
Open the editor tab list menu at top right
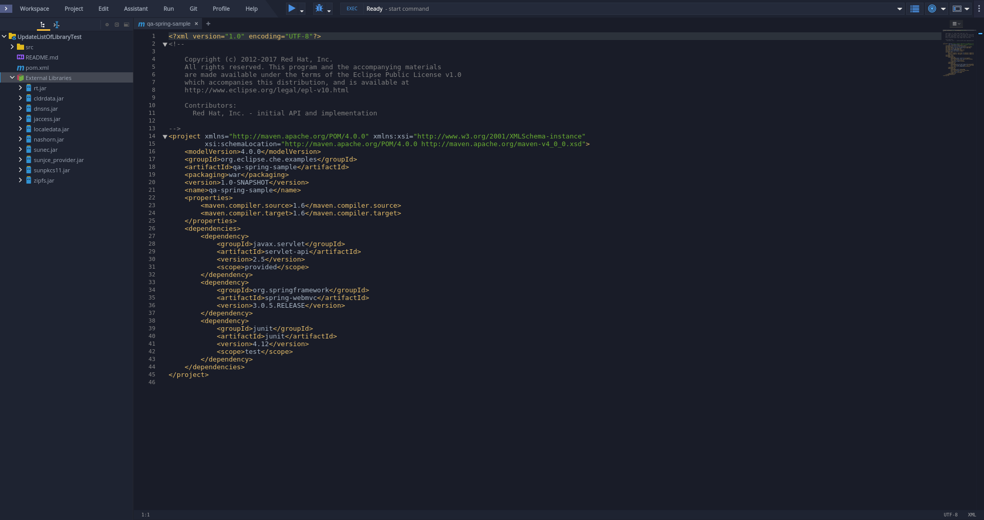point(956,24)
